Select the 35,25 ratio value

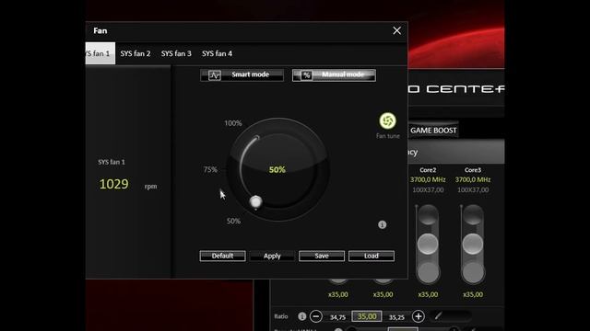[396, 317]
